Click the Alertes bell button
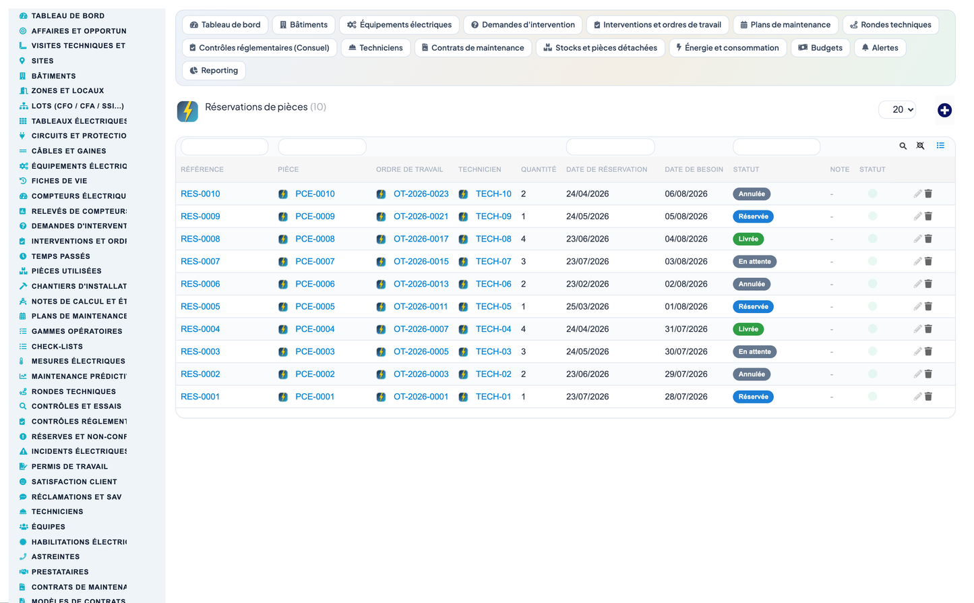 [880, 48]
